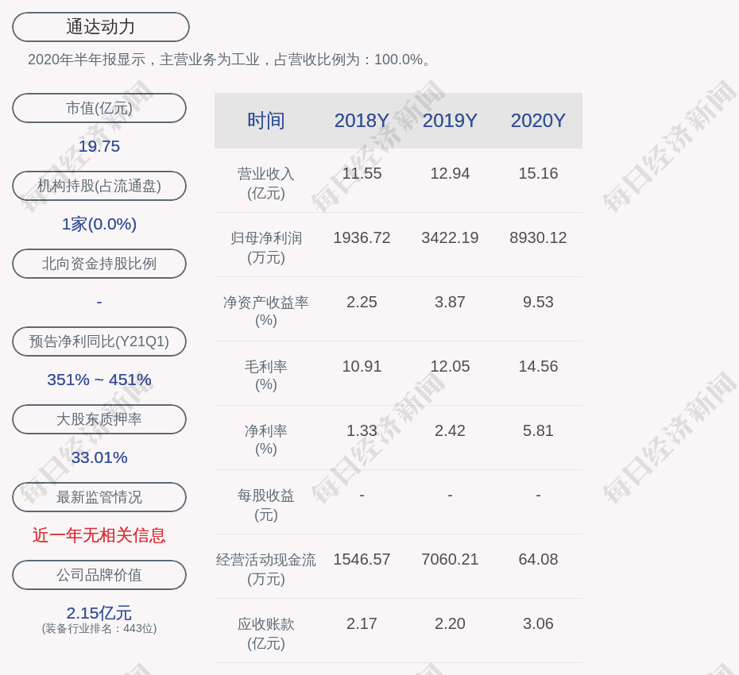This screenshot has height=675, width=739.
Task: Click receivables value 2.17
Action: tap(362, 623)
